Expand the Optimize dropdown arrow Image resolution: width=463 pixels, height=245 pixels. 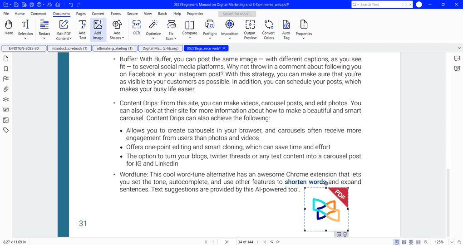click(x=153, y=39)
